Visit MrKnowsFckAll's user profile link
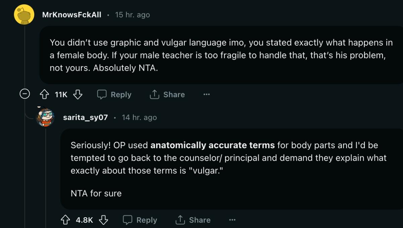 coord(72,15)
